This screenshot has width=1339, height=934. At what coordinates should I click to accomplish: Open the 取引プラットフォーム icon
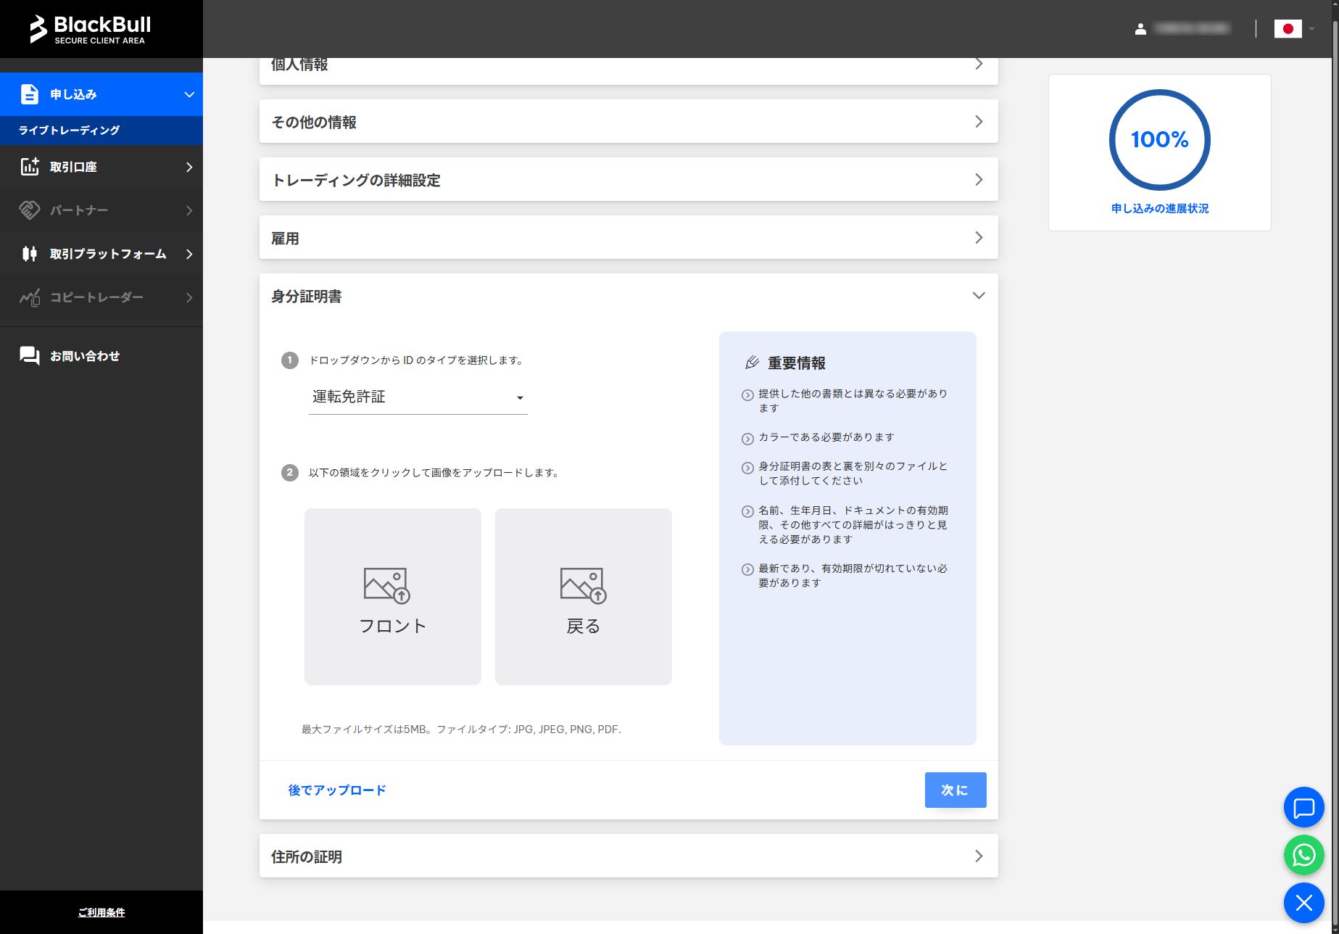pos(28,254)
